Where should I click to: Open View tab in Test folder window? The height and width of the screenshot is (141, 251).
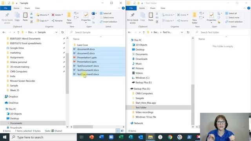tap(163, 8)
